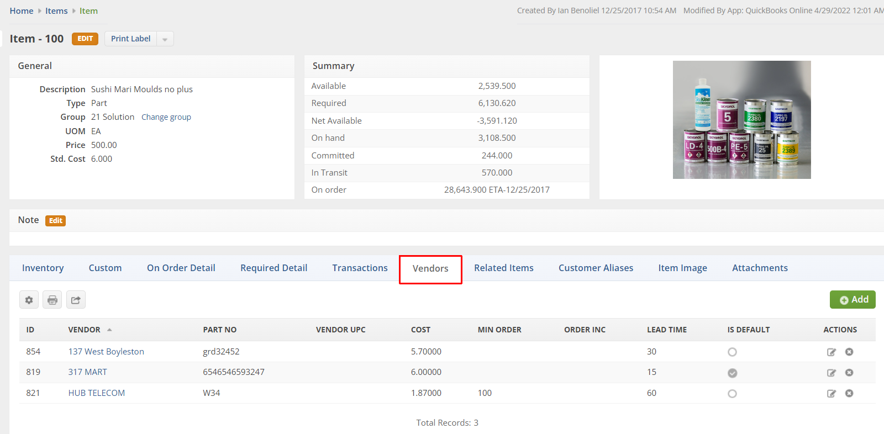
Task: Open the Customer Aliases tab
Action: tap(596, 268)
